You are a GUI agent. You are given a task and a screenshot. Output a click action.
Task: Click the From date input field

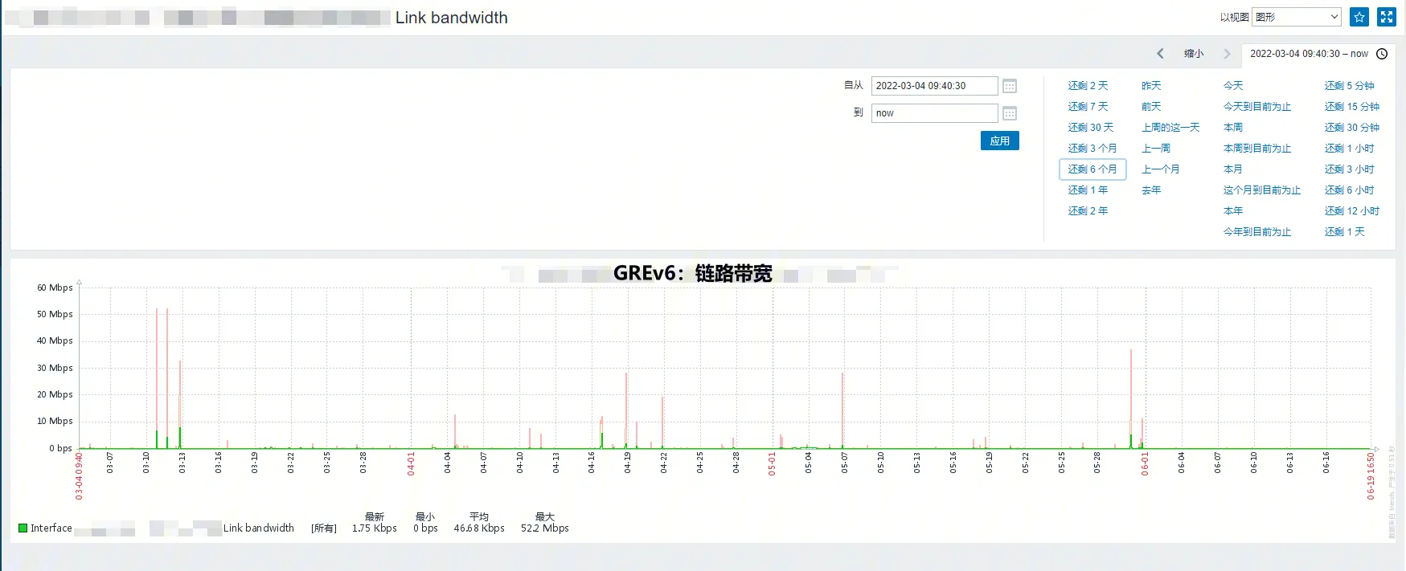(934, 86)
